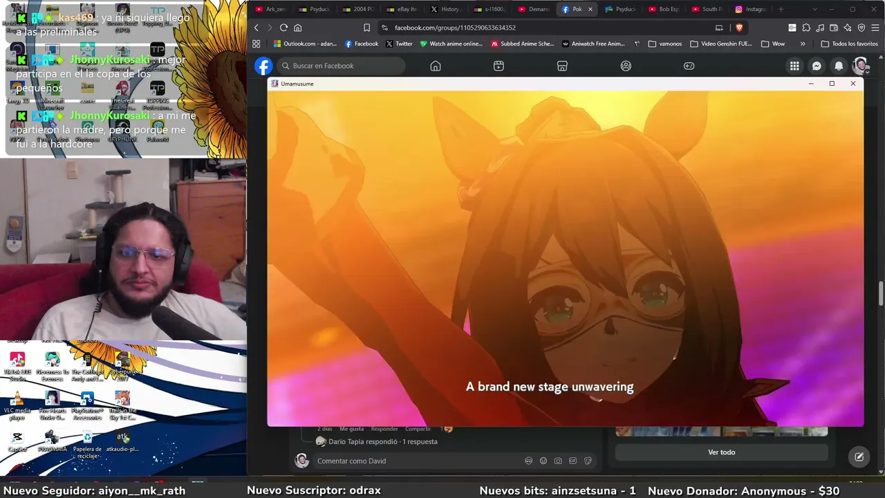
Task: Insert an emoji in the comment box
Action: click(543, 461)
